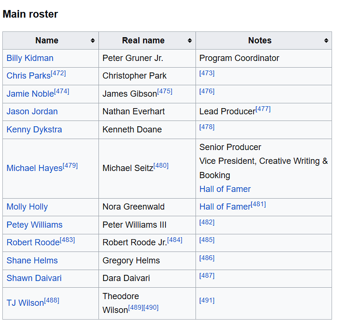Sort table by Real name arrow icon
352x332 pixels.
[190, 40]
